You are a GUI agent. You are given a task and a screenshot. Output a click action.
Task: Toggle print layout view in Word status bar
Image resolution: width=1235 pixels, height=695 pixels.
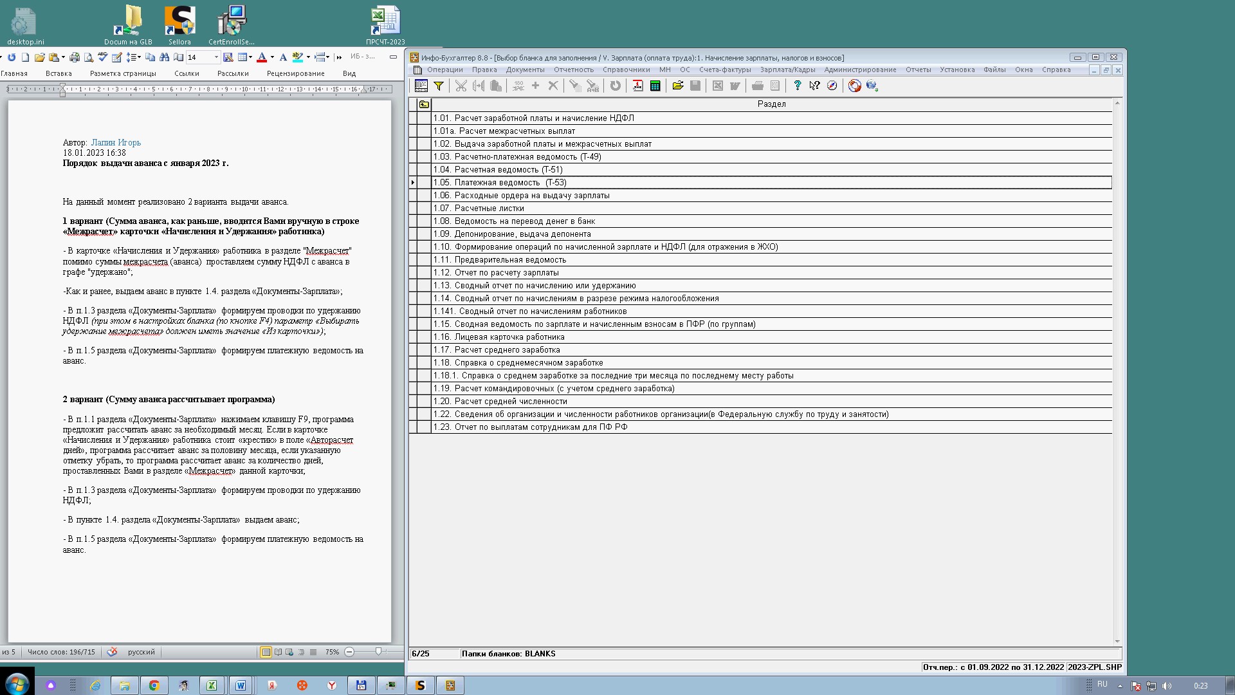point(266,652)
